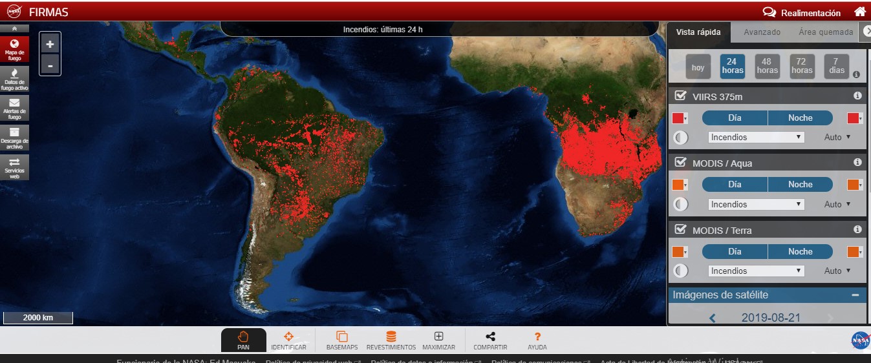Open MODIS / Aqua Auto size dropdown
The height and width of the screenshot is (363, 871).
837,204
